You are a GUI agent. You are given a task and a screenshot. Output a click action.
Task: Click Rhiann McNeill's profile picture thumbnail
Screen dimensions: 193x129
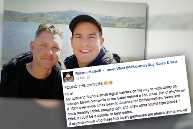68,77
